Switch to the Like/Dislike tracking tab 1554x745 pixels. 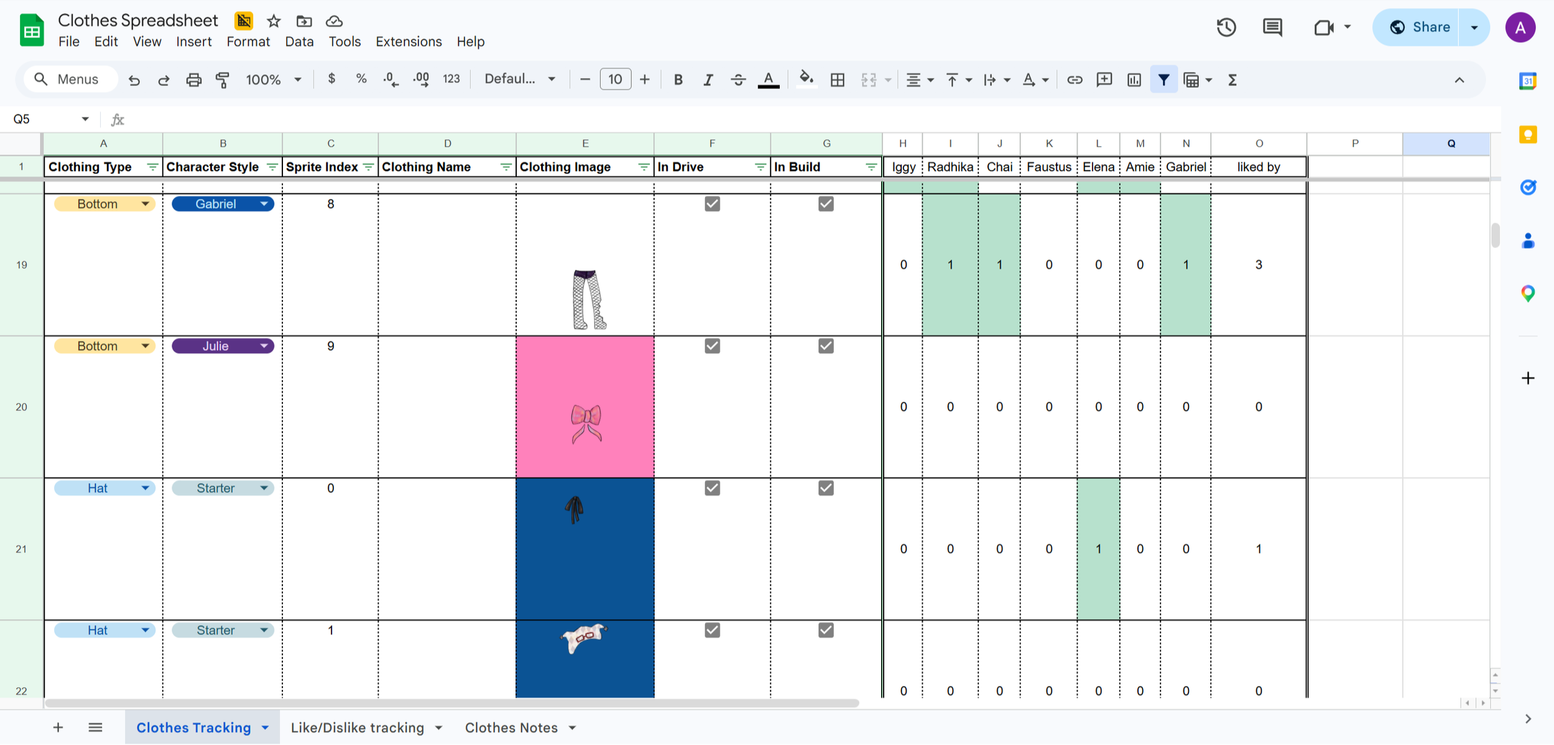[358, 727]
